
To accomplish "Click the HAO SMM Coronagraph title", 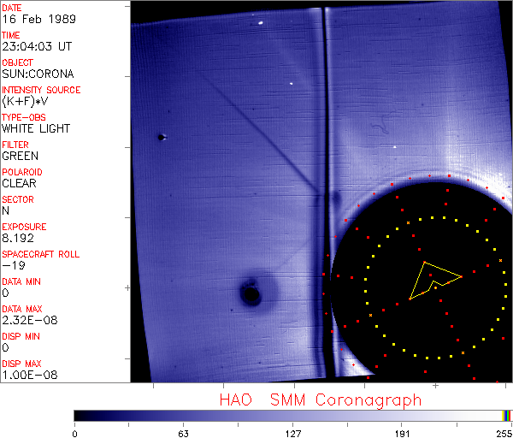I will click(320, 400).
